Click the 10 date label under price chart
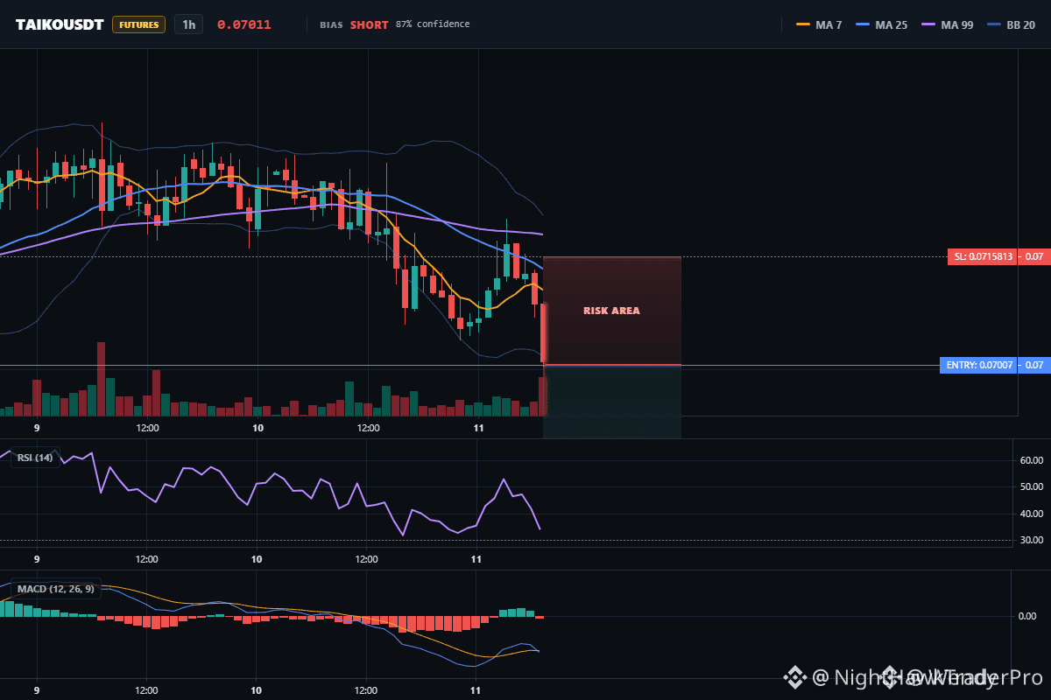 257,428
